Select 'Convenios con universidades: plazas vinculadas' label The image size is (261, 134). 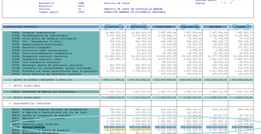tap(57, 68)
